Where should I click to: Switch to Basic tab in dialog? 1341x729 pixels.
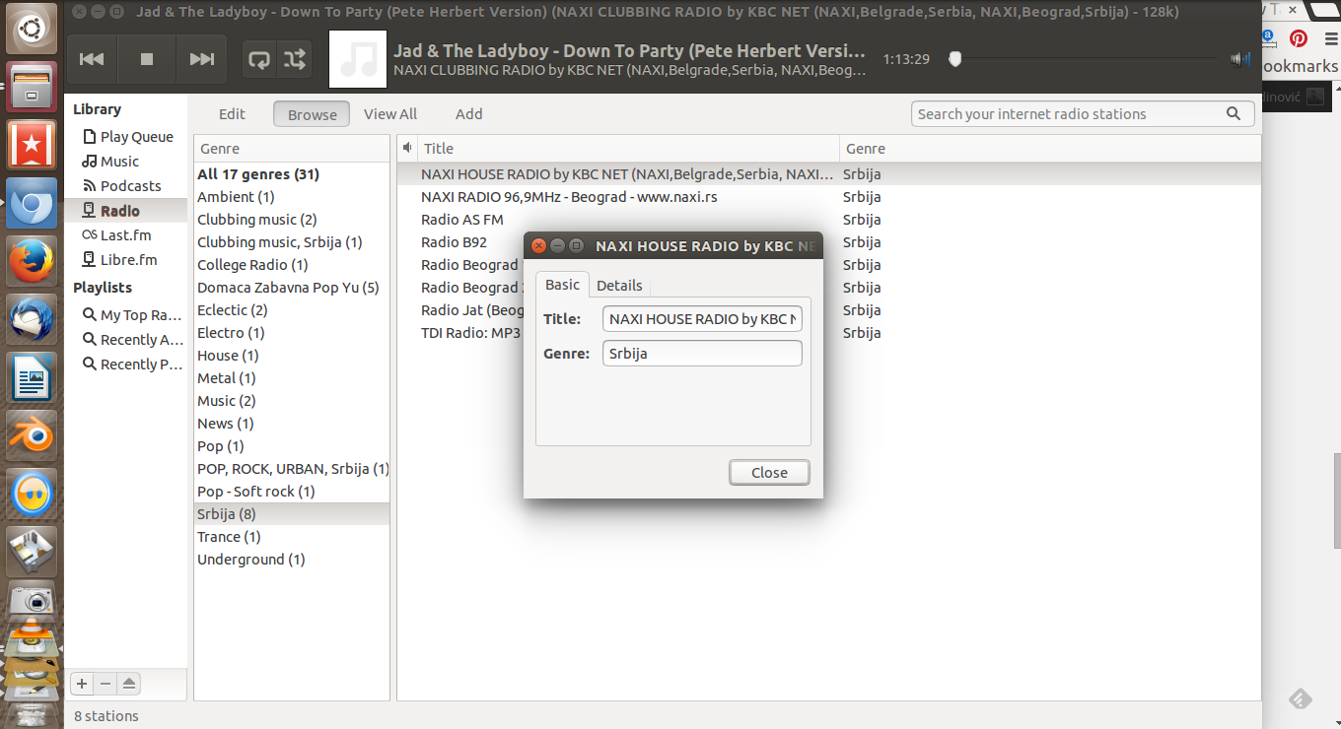[563, 285]
